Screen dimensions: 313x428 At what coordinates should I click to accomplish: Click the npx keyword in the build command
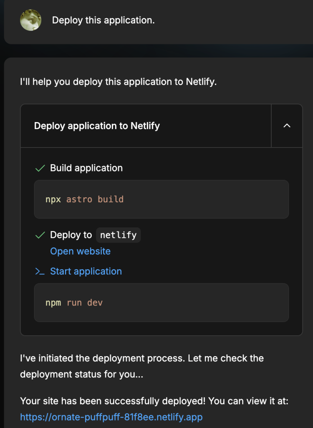click(x=53, y=199)
